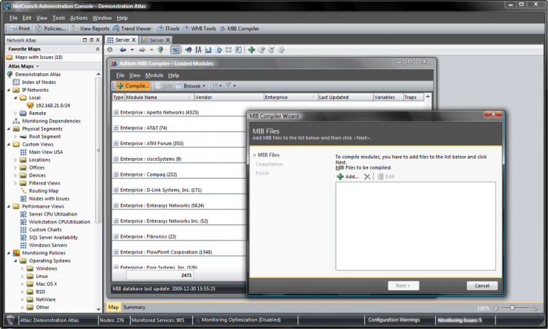The width and height of the screenshot is (548, 329).
Task: Click the Vendor column header
Action: click(229, 97)
